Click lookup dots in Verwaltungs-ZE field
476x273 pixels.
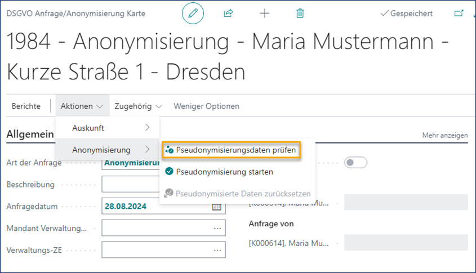point(217,250)
